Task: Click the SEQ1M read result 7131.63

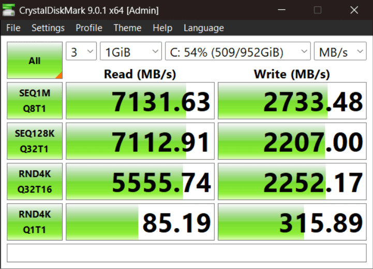Action: pos(140,101)
